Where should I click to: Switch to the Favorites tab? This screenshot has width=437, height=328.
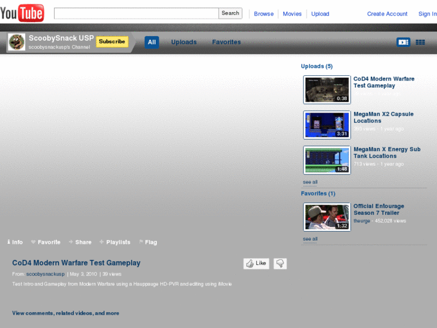tap(226, 42)
